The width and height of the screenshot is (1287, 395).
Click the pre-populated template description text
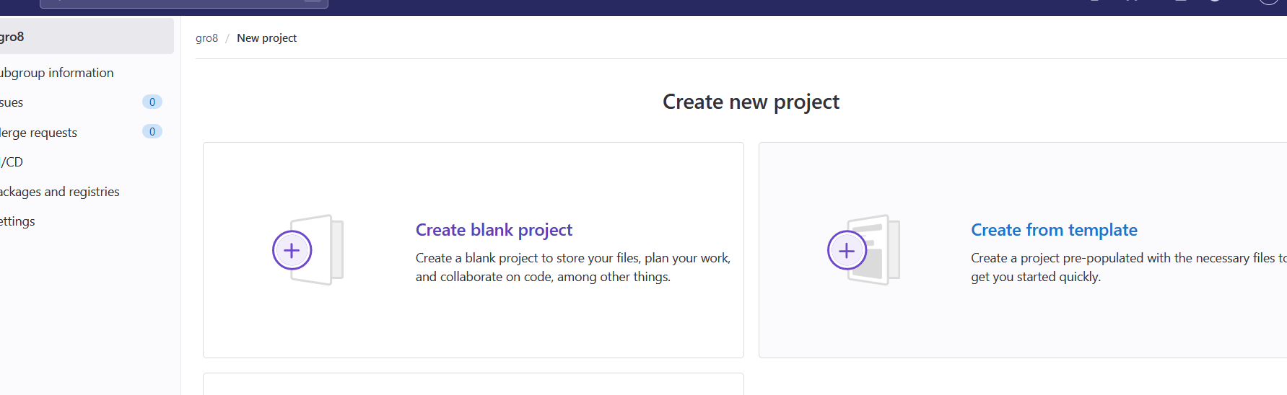click(x=1128, y=267)
